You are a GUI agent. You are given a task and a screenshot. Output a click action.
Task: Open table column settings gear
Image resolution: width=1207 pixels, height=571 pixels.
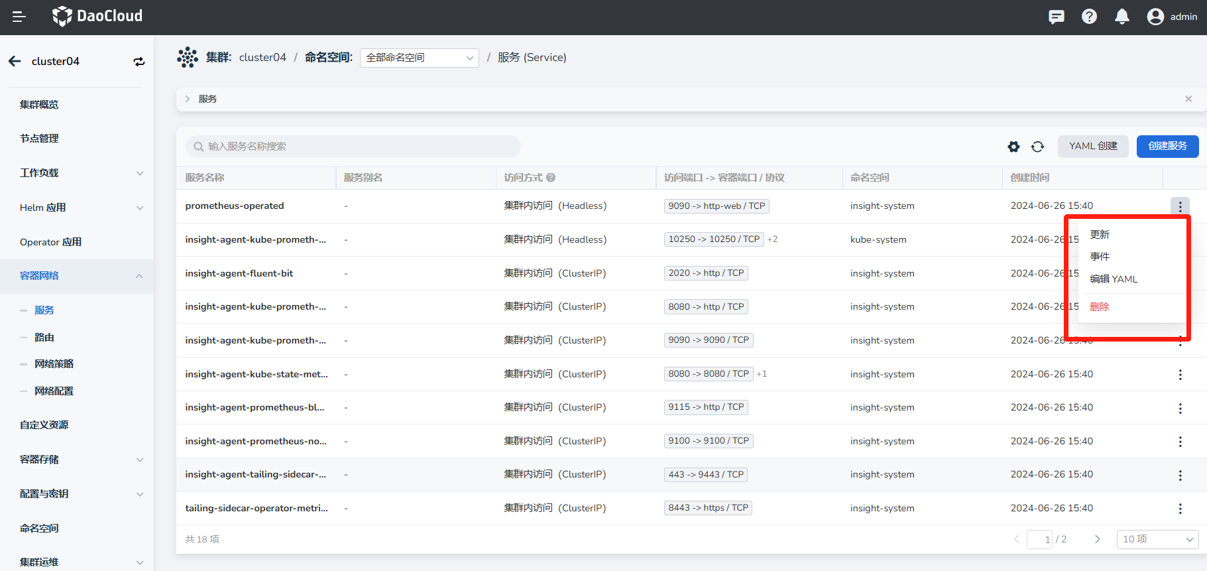click(1013, 147)
